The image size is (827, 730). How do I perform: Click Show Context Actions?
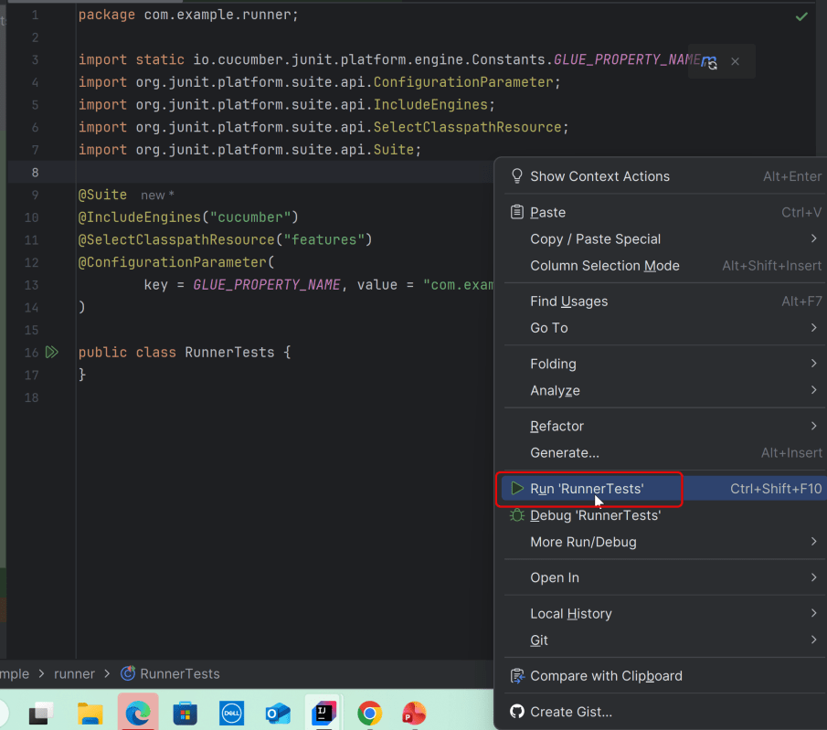coord(599,176)
